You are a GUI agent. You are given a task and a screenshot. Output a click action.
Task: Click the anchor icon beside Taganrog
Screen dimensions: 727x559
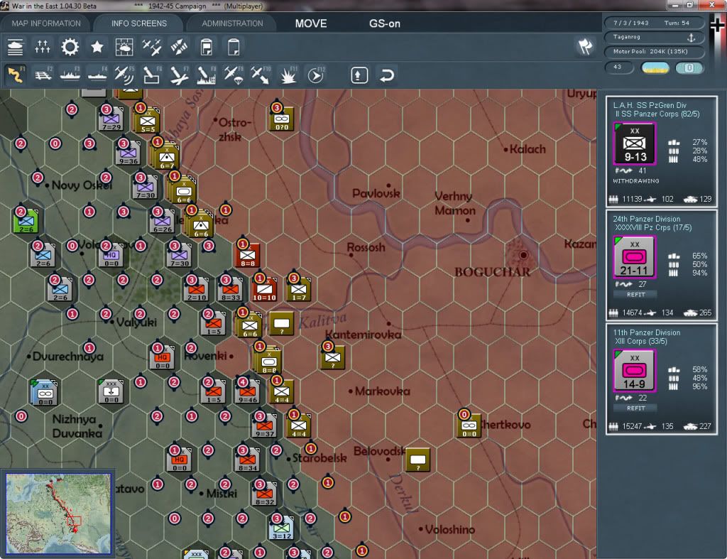point(691,37)
